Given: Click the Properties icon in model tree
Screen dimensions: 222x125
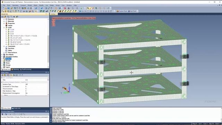Looking at the screenshot, I should click(6, 23).
